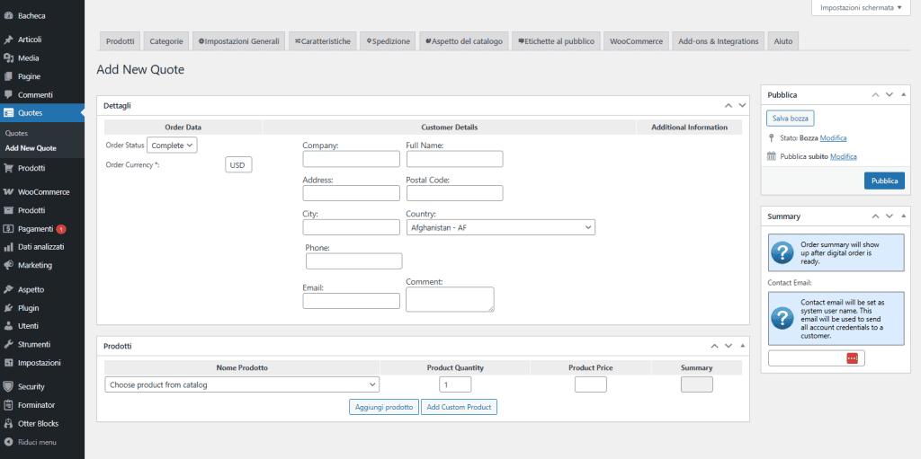921x459 pixels.
Task: Open the Add-ons & Integrations tab
Action: pos(719,41)
